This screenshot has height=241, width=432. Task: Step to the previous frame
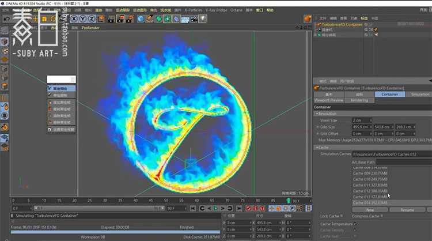[x=209, y=209]
